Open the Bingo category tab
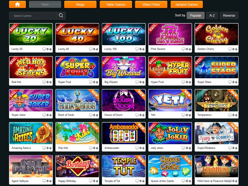The width and height of the screenshot is (248, 186). pos(80,4)
